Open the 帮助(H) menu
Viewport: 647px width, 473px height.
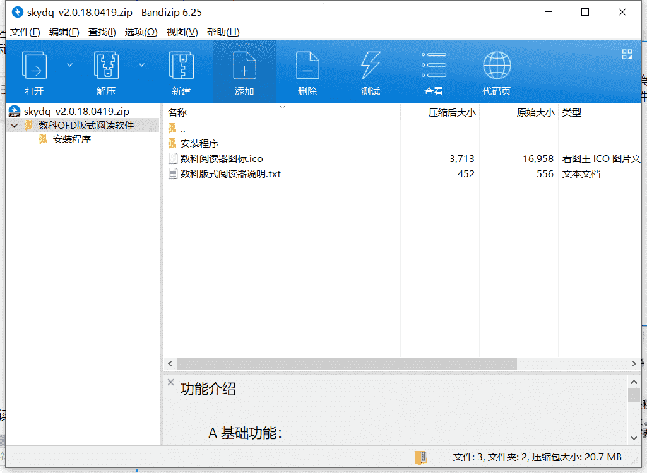pos(223,32)
